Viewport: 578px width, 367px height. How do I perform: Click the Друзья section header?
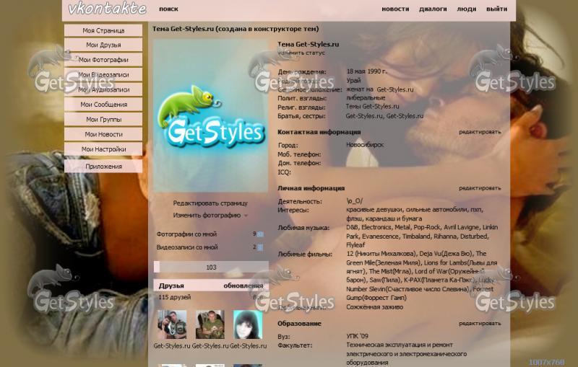click(171, 286)
